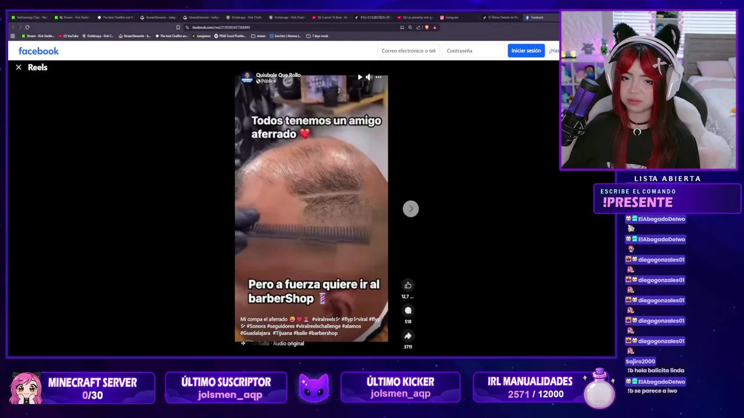Play the reel using the play icon
744x418 pixels.
360,77
